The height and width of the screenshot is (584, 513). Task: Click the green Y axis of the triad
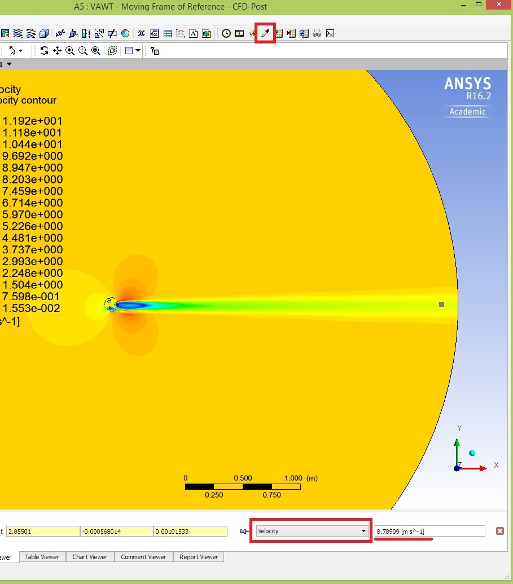click(457, 453)
